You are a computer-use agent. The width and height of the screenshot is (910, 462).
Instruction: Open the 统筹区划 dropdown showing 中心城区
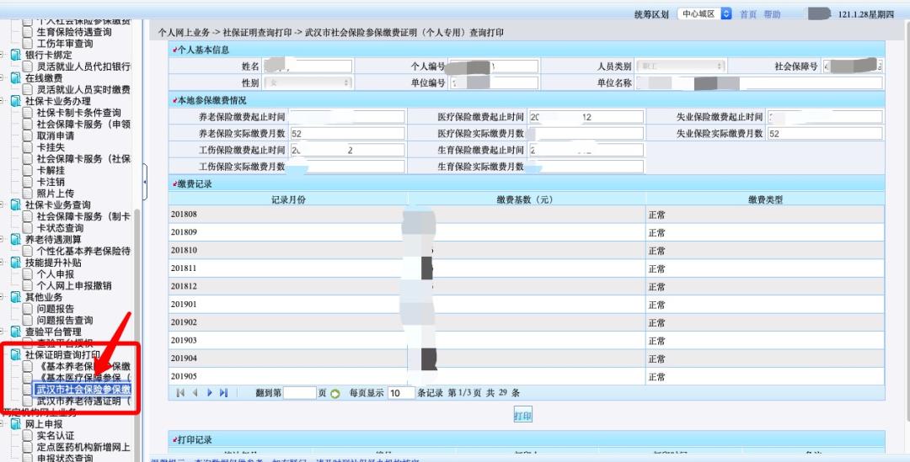[x=704, y=14]
